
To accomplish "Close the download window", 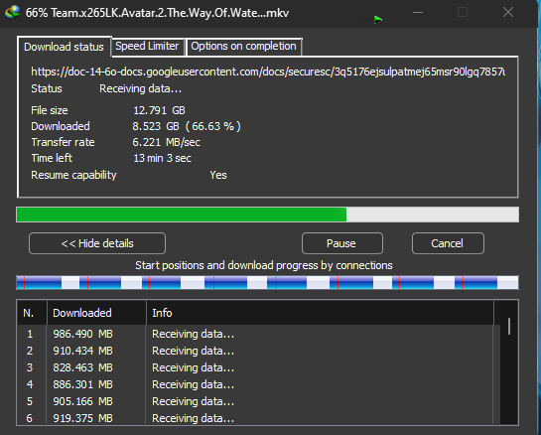I will (508, 13).
